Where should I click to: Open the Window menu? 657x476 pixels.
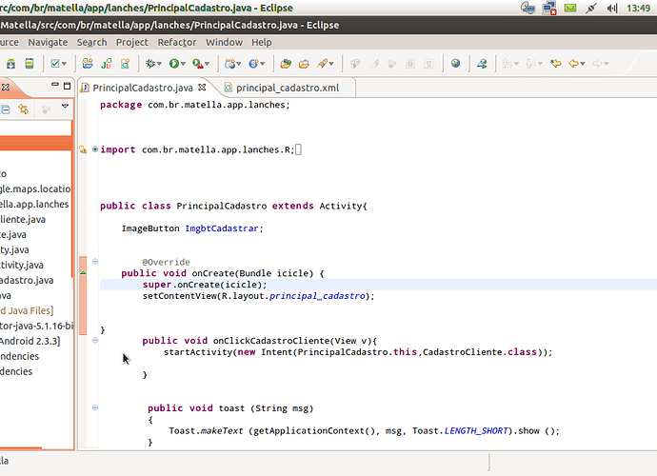click(224, 42)
